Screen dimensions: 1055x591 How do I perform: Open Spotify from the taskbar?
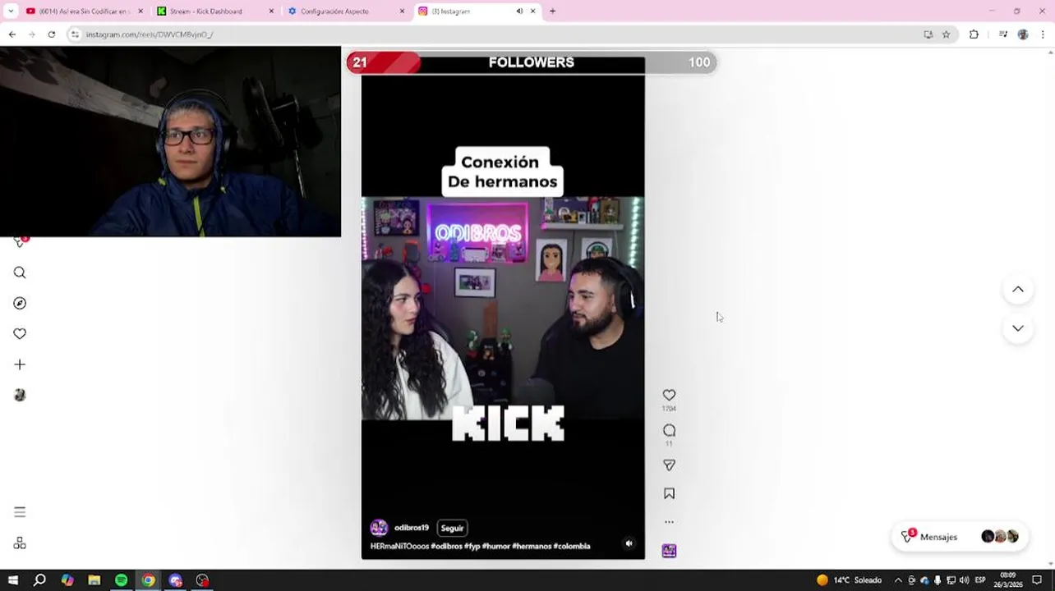[x=121, y=580]
